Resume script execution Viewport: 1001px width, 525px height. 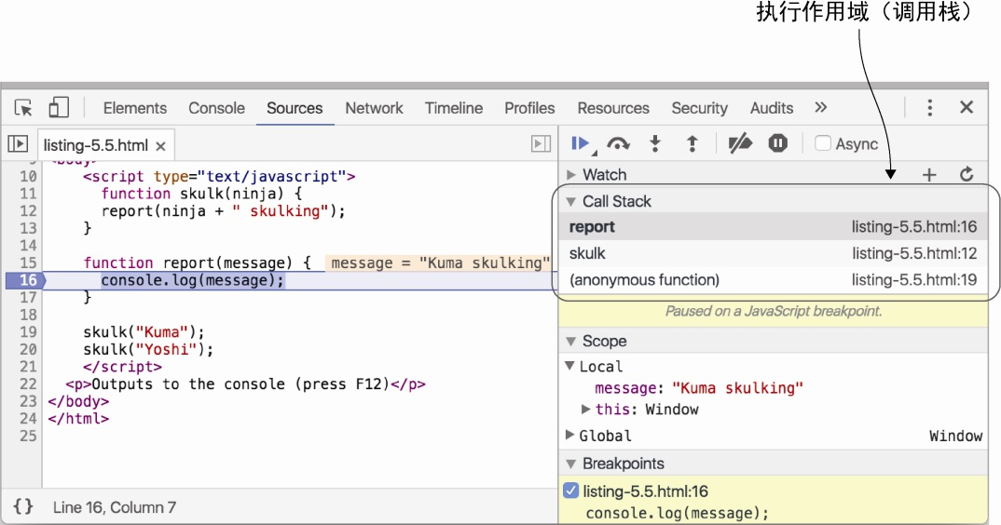coord(581,143)
